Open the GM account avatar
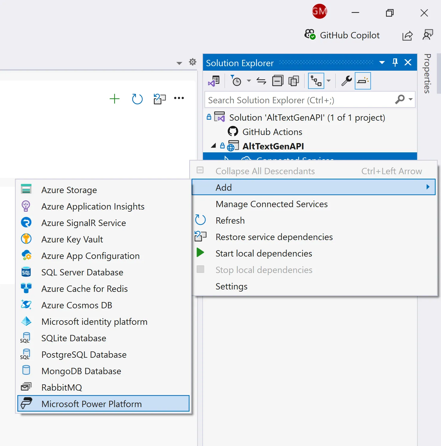 [319, 11]
